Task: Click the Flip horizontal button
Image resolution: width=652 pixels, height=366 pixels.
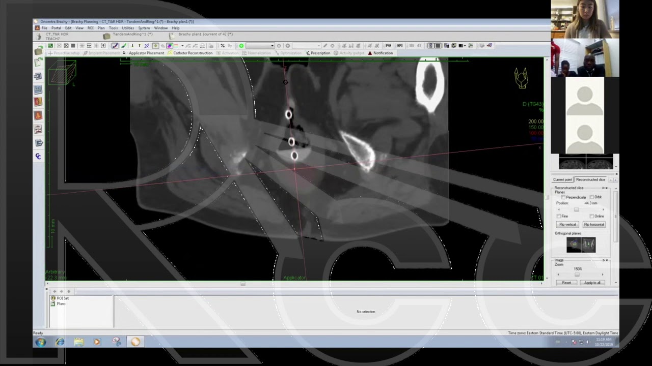Action: point(594,224)
